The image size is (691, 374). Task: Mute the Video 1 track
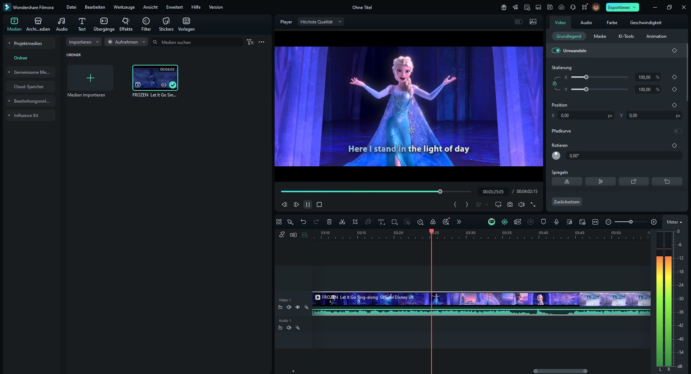click(x=289, y=307)
